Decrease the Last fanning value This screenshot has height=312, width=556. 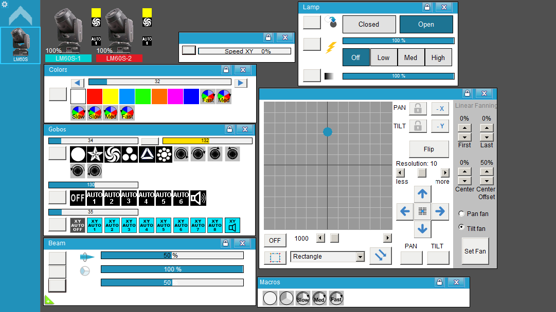(x=487, y=137)
